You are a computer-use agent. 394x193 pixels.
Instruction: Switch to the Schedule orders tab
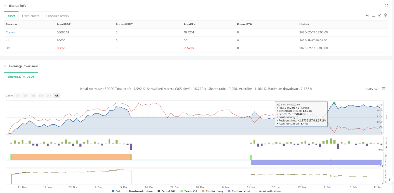[x=58, y=16]
